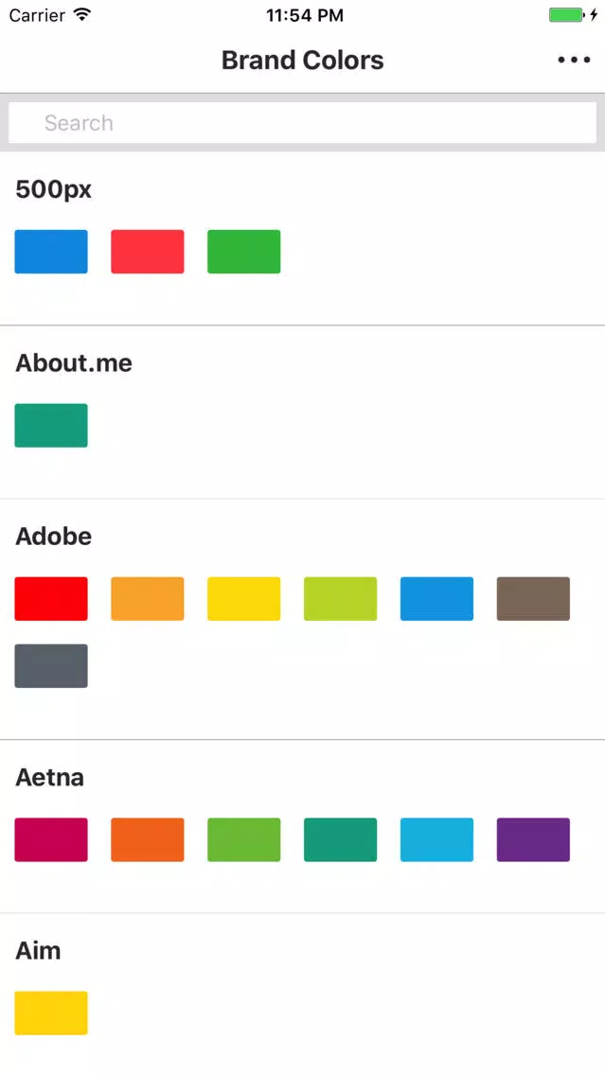Choose the pure red Adobe swatch
The width and height of the screenshot is (605, 1075).
51,598
